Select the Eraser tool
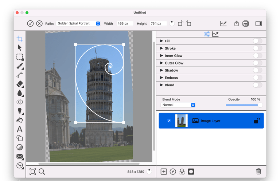This screenshot has width=280, height=181. click(x=20, y=84)
